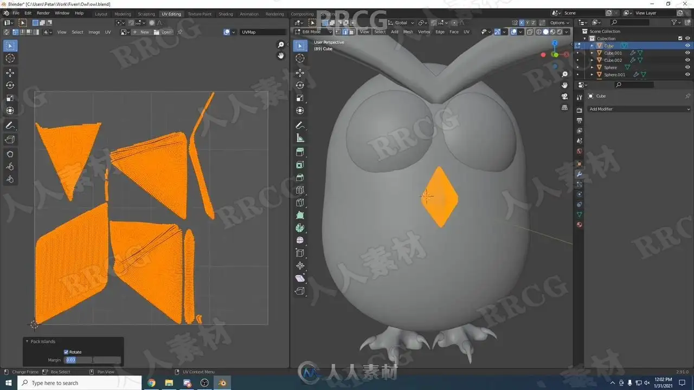Viewport: 694px width, 390px height.
Task: Click the Windows search box
Action: point(80,383)
